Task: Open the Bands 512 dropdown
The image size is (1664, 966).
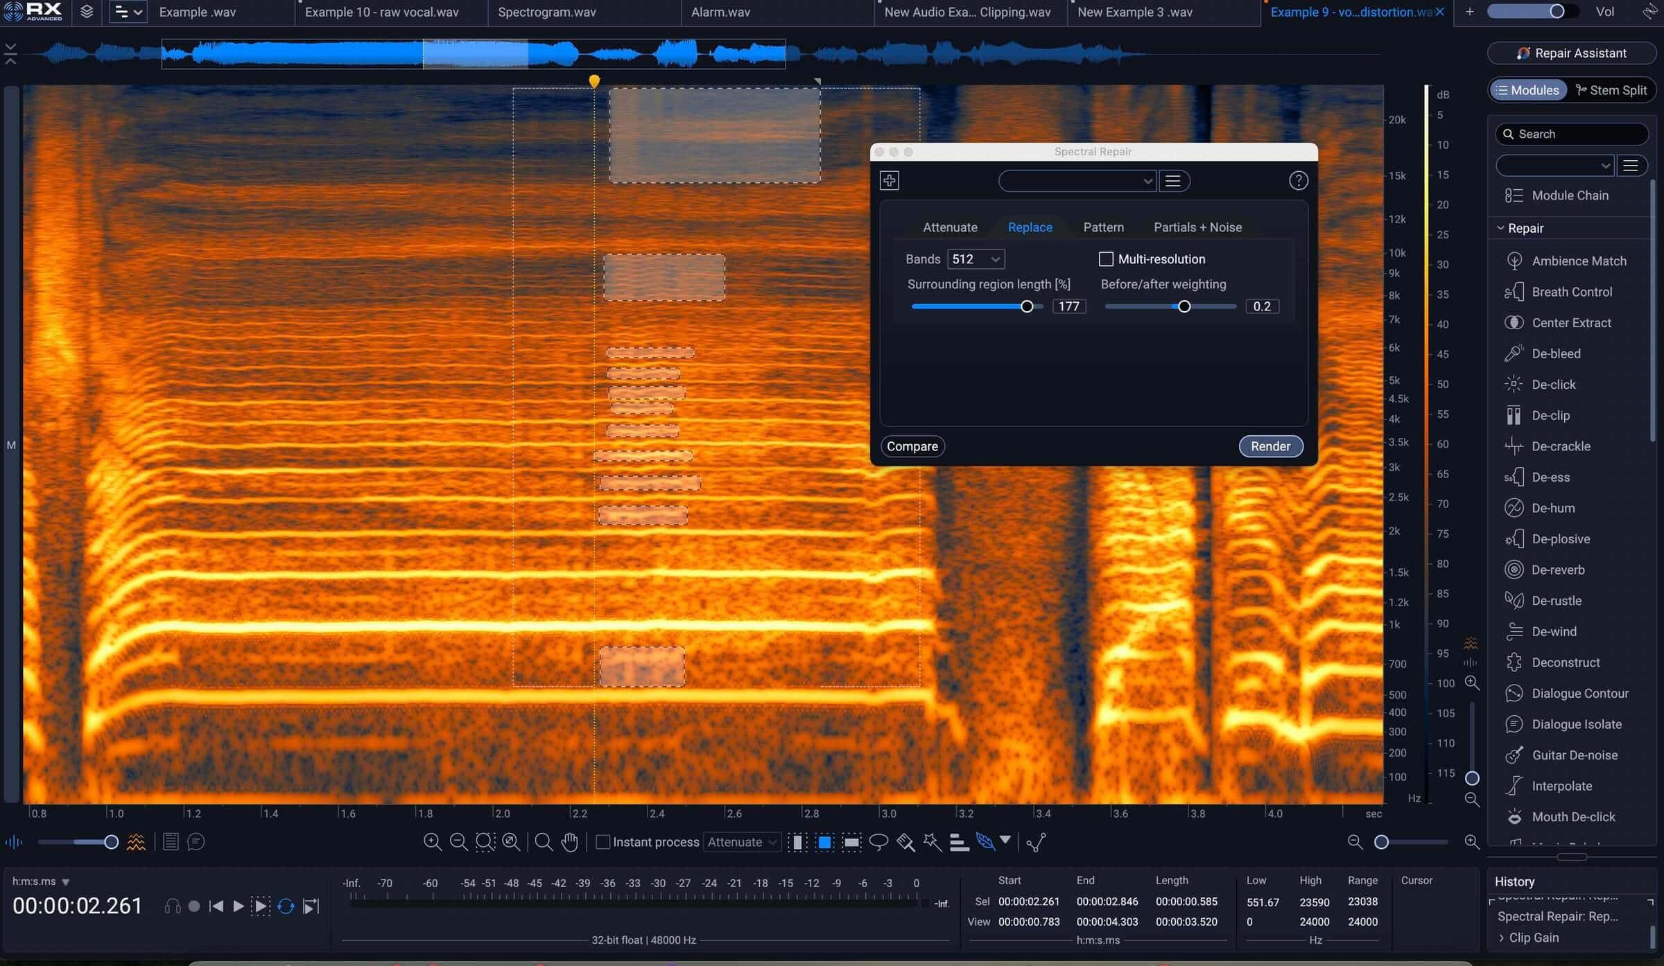Action: click(976, 259)
